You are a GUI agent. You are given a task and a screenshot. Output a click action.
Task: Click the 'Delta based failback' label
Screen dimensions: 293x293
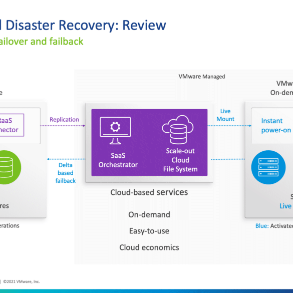point(66,173)
